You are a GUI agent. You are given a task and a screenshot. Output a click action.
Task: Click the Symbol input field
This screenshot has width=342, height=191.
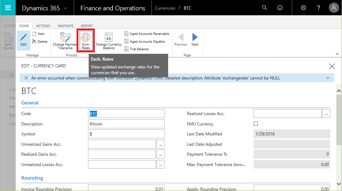click(126, 134)
